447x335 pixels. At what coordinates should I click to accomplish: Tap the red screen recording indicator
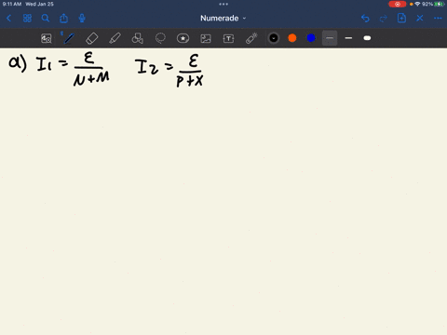(x=398, y=4)
